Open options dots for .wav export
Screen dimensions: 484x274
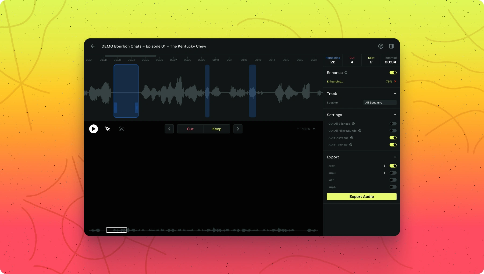[x=385, y=166]
